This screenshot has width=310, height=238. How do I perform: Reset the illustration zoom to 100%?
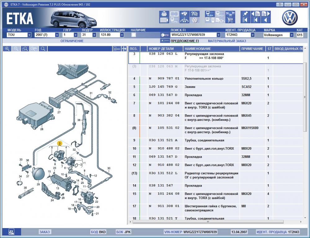point(34,49)
